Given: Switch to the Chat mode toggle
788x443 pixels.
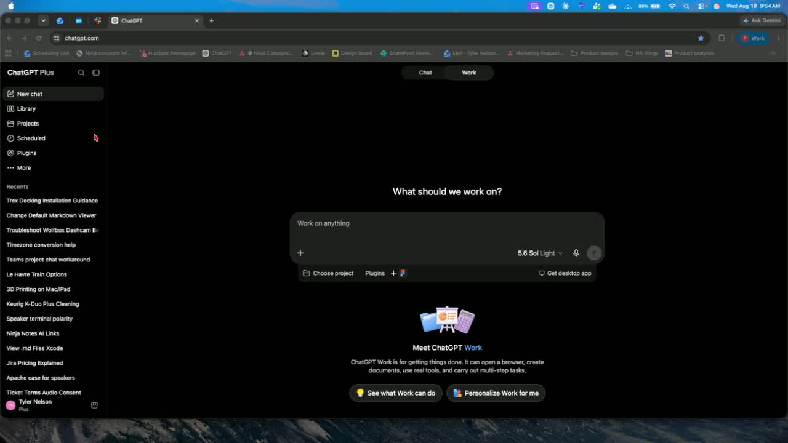Looking at the screenshot, I should pos(425,73).
